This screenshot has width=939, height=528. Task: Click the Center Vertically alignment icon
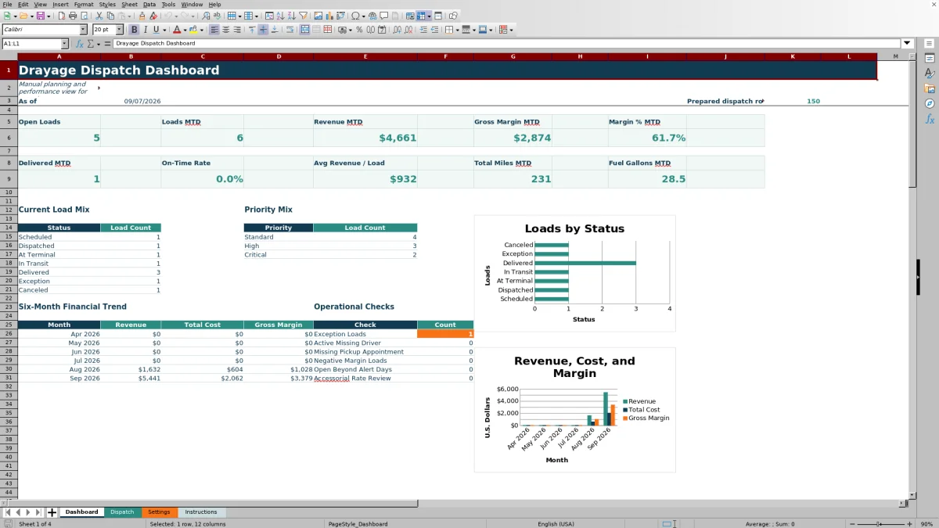(x=263, y=30)
